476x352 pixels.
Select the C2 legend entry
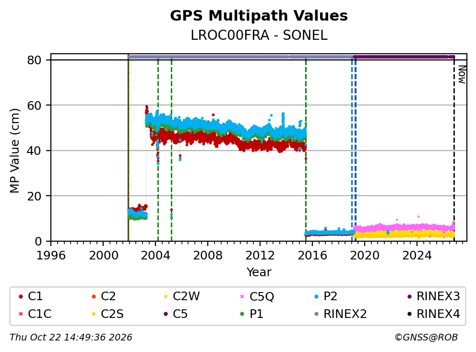(104, 296)
